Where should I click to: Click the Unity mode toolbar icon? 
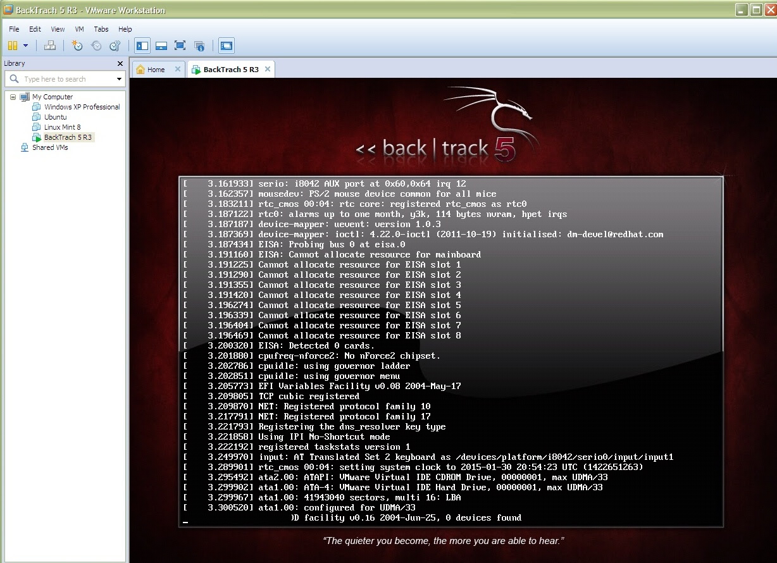point(199,46)
